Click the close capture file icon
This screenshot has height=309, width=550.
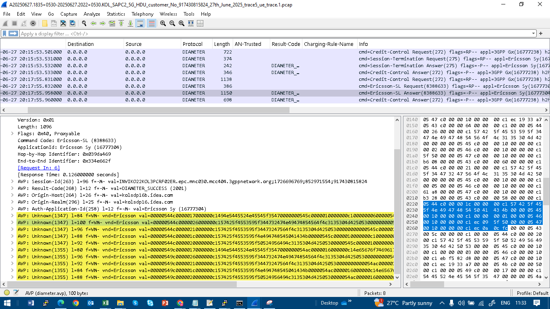63,23
